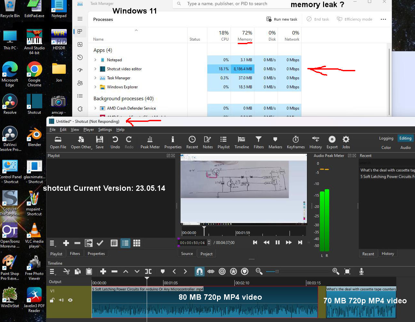Open the playlist hamburger menu
Viewport: 415px width, 322px height.
53,243
